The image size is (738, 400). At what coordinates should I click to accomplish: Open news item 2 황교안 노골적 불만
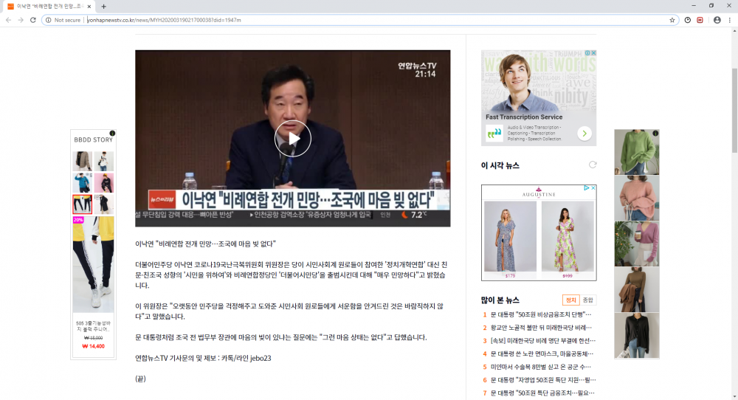541,328
